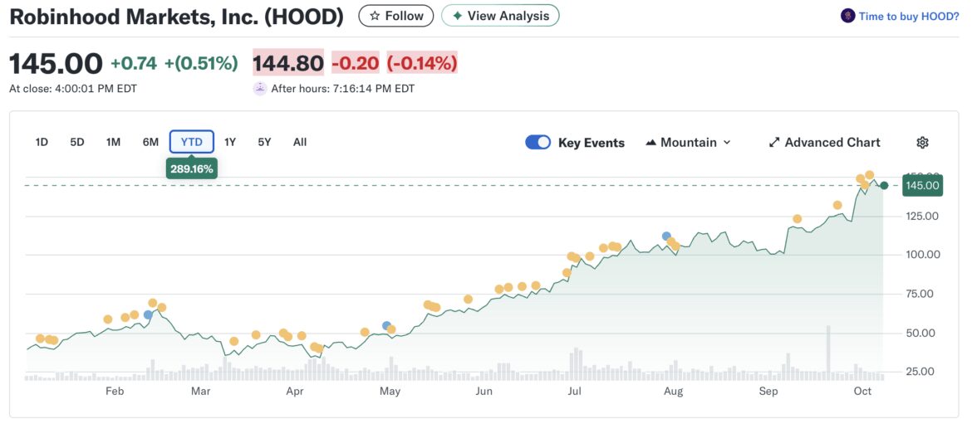This screenshot has height=424, width=972.
Task: Click the blue event dot near August
Action: pos(666,236)
